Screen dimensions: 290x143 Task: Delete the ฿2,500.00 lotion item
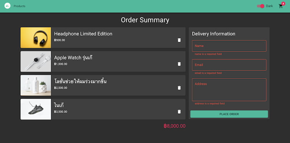tap(179, 88)
